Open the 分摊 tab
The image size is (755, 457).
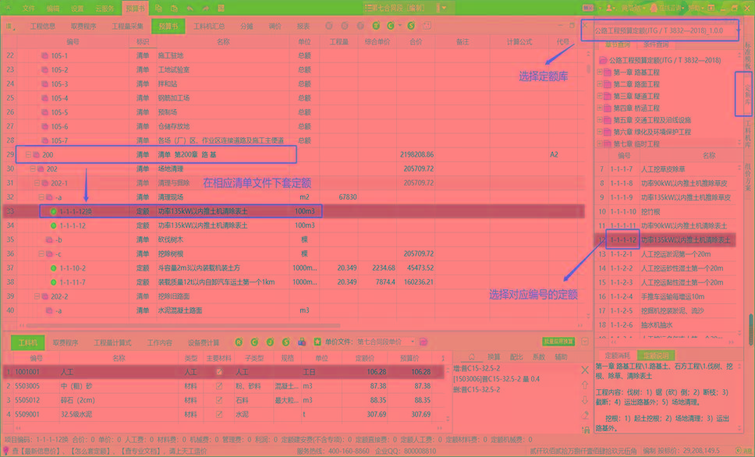(x=246, y=26)
